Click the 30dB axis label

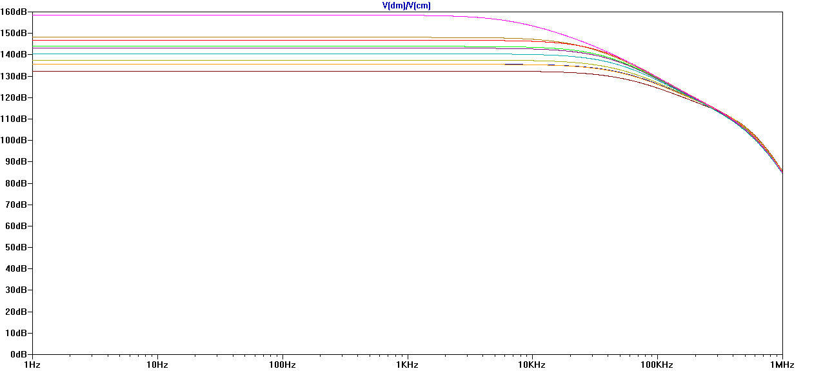coord(16,290)
